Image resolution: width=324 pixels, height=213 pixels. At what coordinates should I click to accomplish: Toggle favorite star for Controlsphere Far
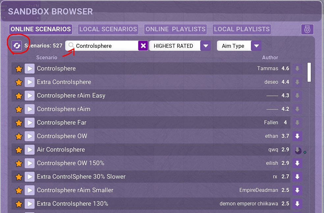(19, 123)
